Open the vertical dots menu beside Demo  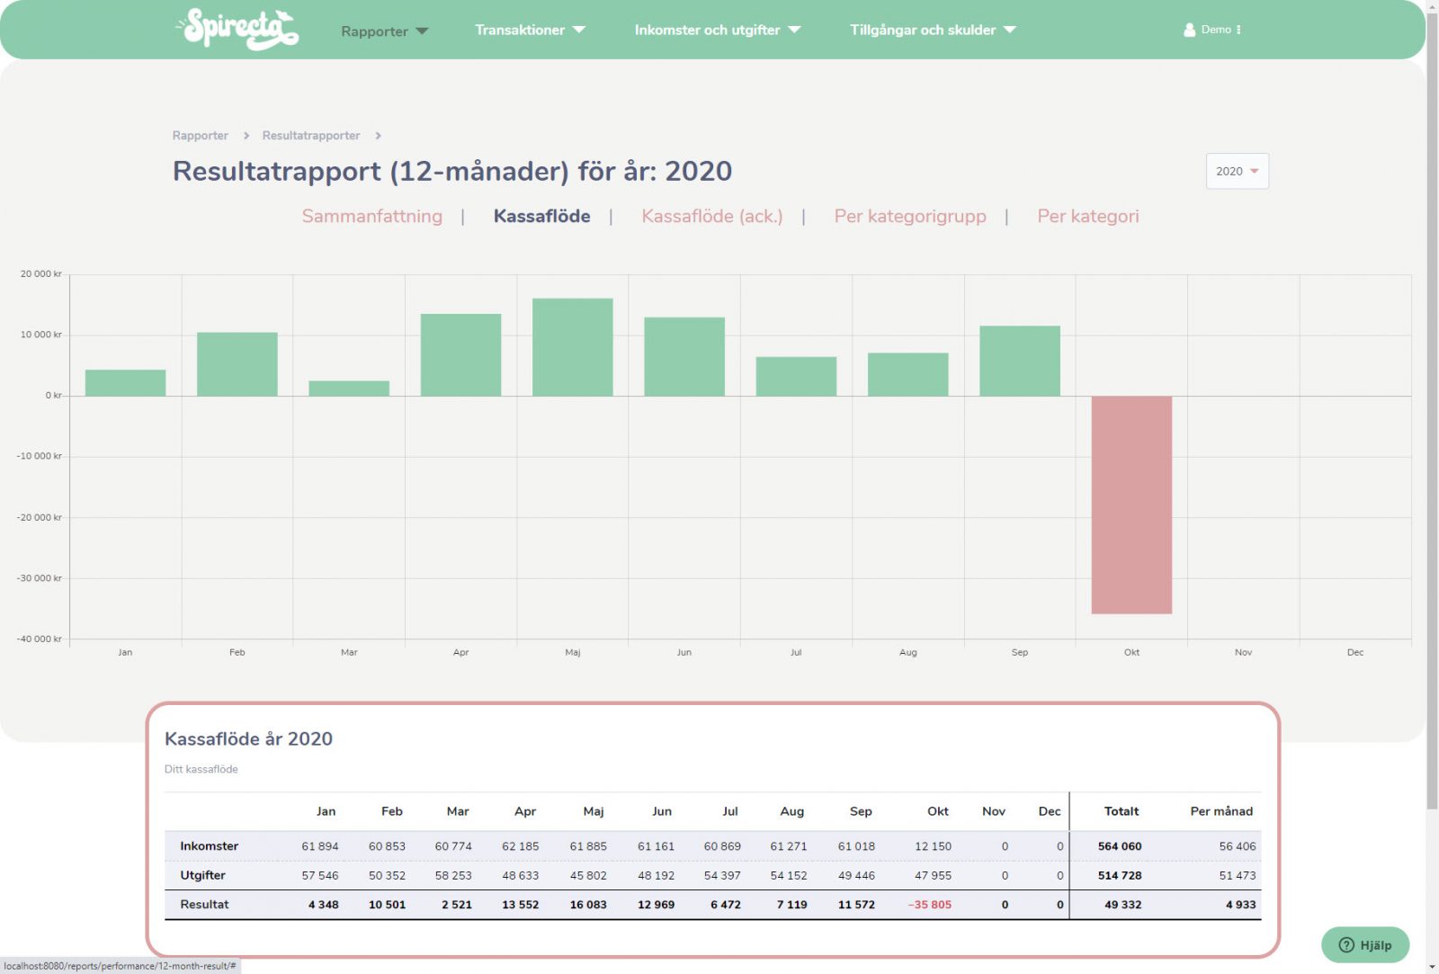(1238, 30)
